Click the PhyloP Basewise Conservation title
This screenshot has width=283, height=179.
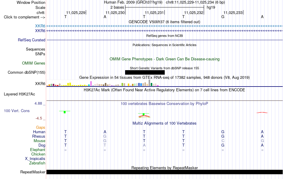pyautogui.click(x=164, y=103)
